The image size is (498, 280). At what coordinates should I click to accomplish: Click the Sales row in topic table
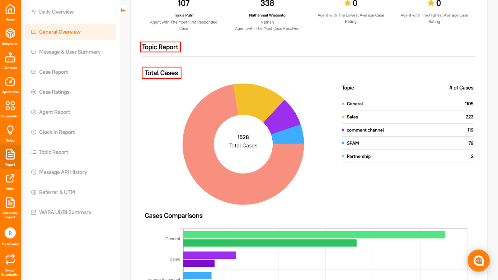click(407, 117)
